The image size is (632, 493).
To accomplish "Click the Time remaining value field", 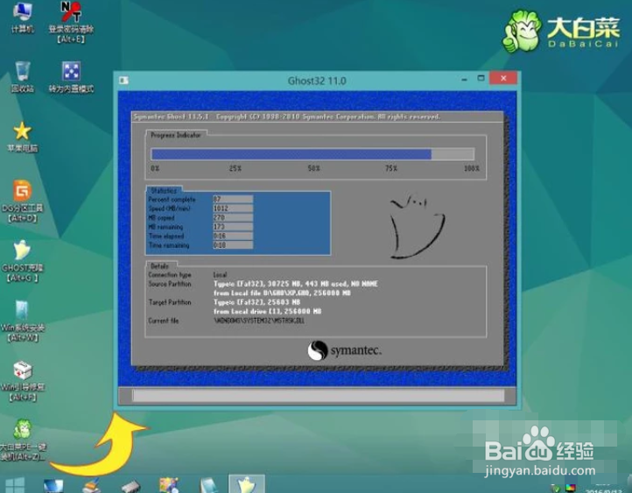I will coord(233,245).
